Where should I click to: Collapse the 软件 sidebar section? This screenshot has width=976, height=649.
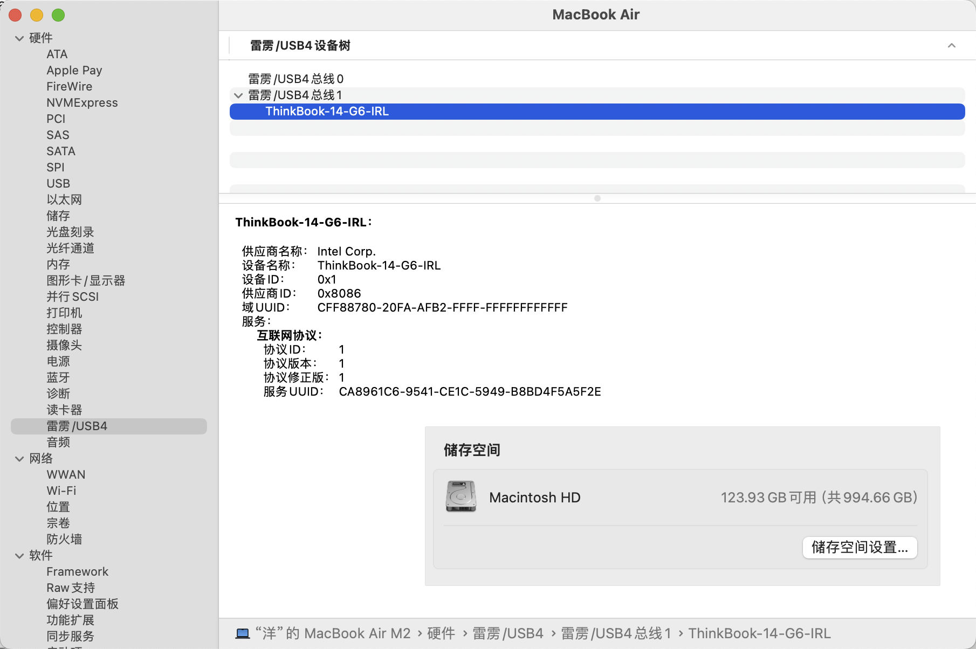coord(19,556)
